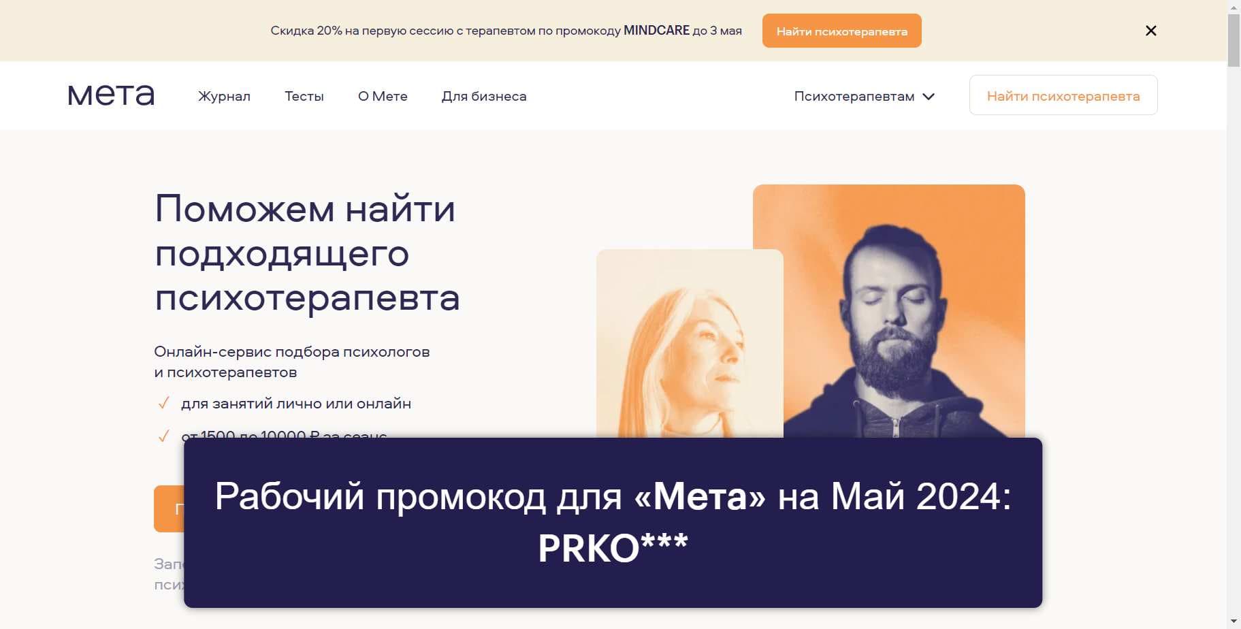1241x629 pixels.
Task: Click the dark promo code overlay with PRKO***
Action: (613, 523)
